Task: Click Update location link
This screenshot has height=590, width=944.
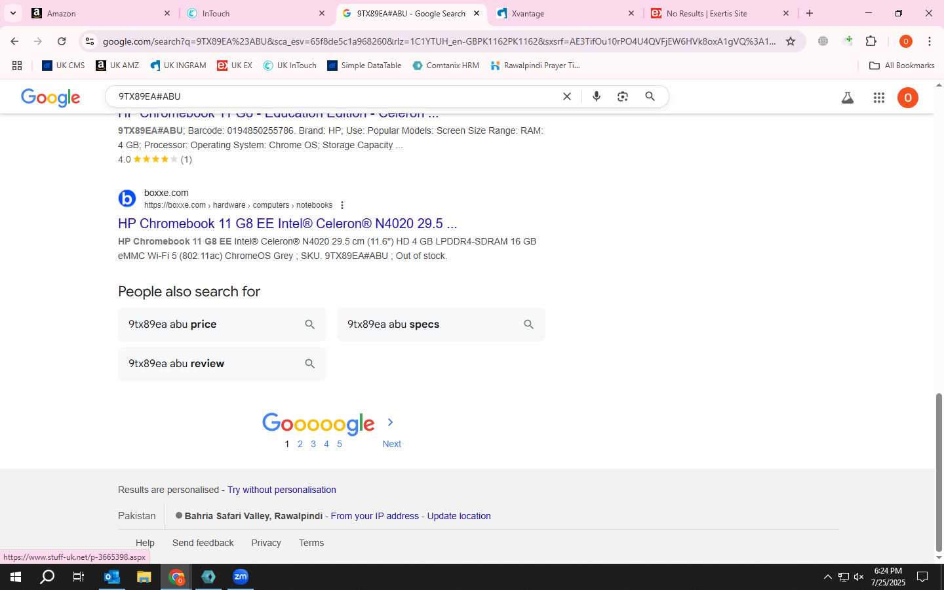Action: pos(459,516)
